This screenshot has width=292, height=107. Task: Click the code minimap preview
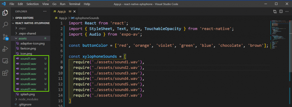279,35
